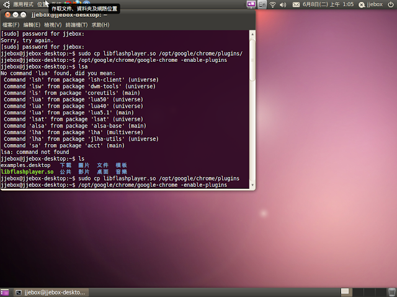The image size is (397, 297).
Task: Click the line mentioning 'coreutils' package
Action: 72,93
